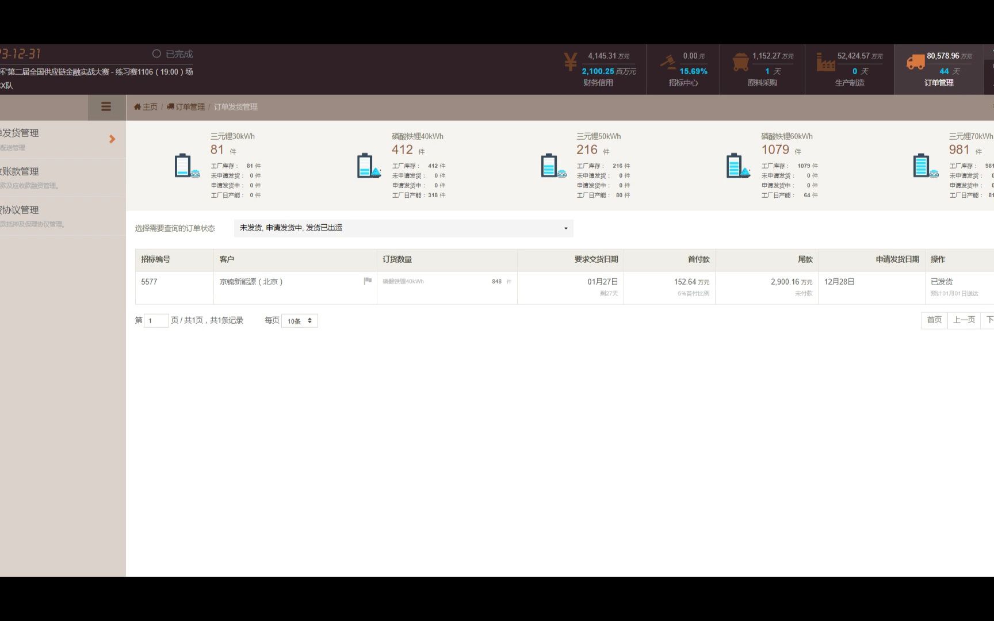This screenshot has height=621, width=994.
Task: Open the Order Management truck icon
Action: point(915,62)
